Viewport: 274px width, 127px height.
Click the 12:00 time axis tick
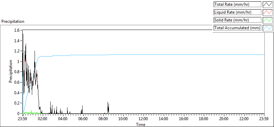pos(144,119)
